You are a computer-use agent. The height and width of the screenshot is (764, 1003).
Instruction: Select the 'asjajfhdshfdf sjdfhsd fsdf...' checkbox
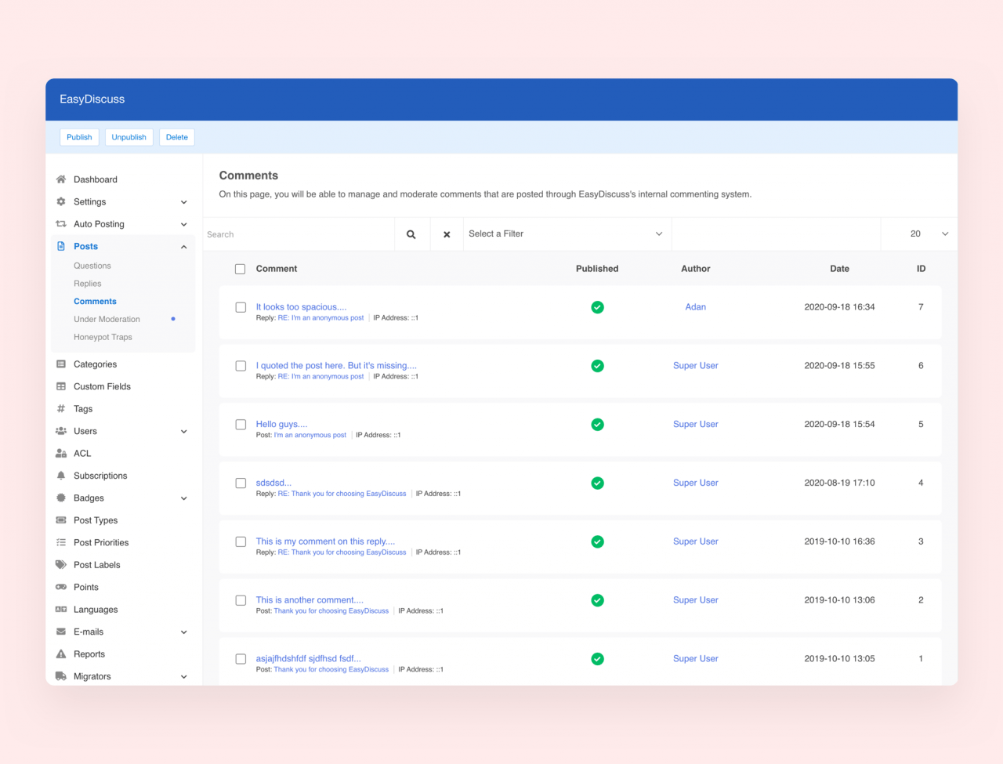pyautogui.click(x=241, y=659)
